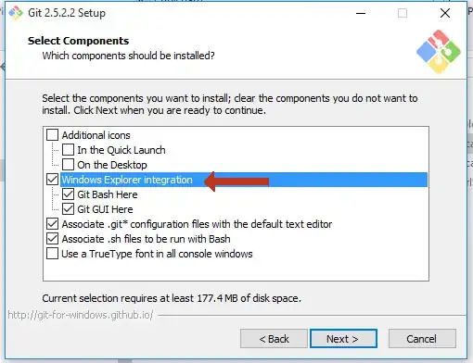Enable the TrueType font in console windows option

52,254
